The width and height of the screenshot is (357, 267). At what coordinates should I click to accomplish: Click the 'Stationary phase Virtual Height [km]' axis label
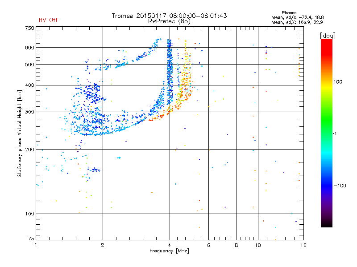tap(20, 134)
